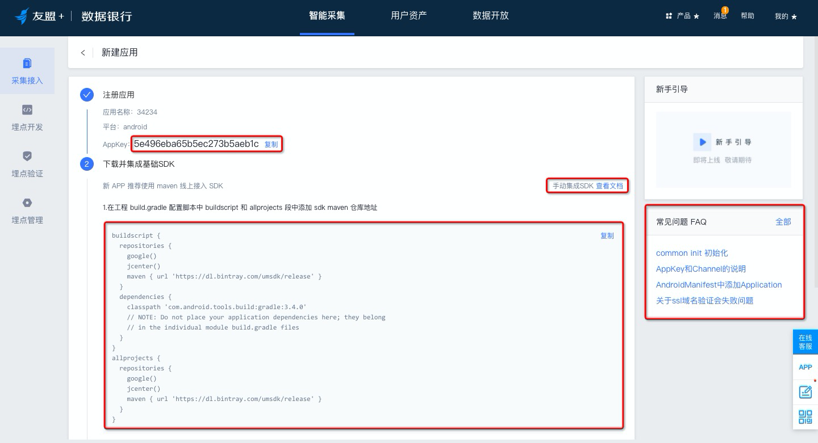Expand the 我的 account menu
818x443 pixels.
pos(786,16)
